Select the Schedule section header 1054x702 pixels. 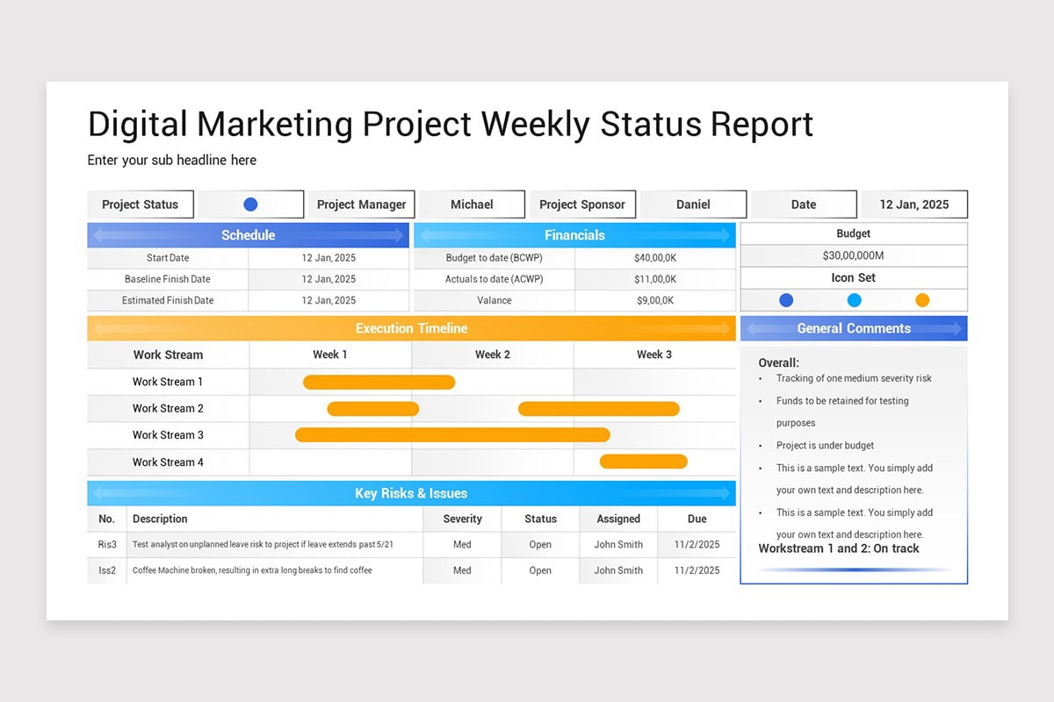click(x=248, y=234)
